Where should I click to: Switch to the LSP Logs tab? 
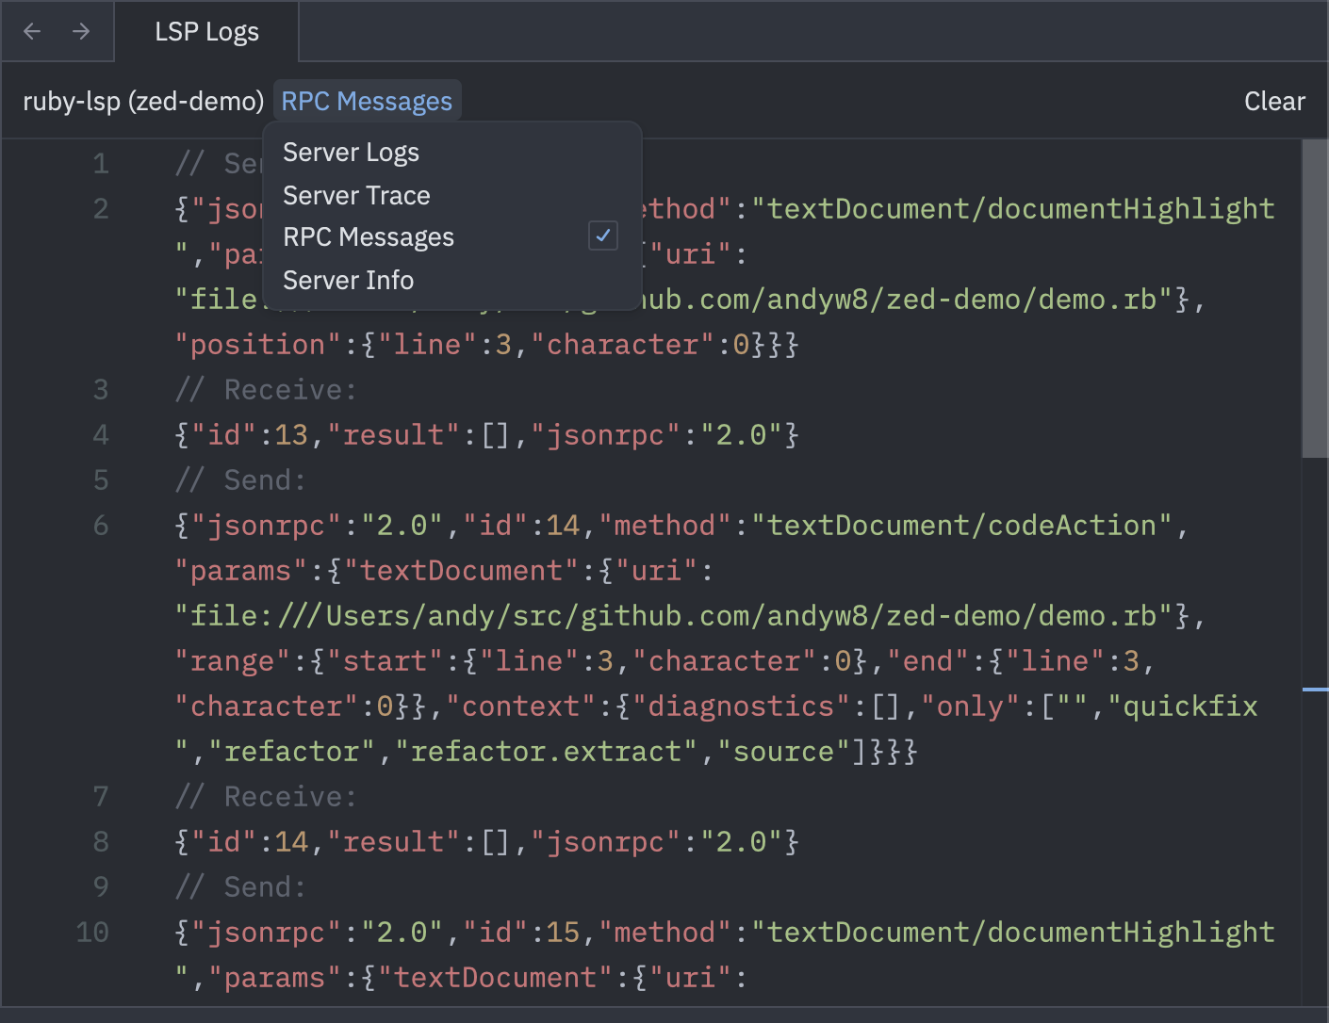(x=206, y=31)
